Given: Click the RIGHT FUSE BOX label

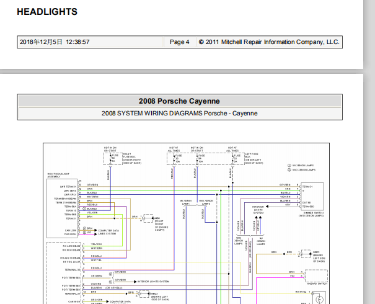Looking at the screenshot, I should coord(132,158).
